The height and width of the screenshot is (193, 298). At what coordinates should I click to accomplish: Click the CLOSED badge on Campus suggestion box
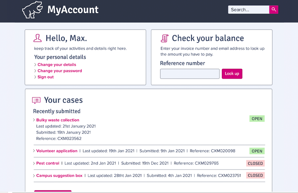click(x=255, y=175)
